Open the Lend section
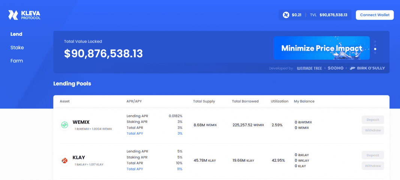 pyautogui.click(x=16, y=34)
